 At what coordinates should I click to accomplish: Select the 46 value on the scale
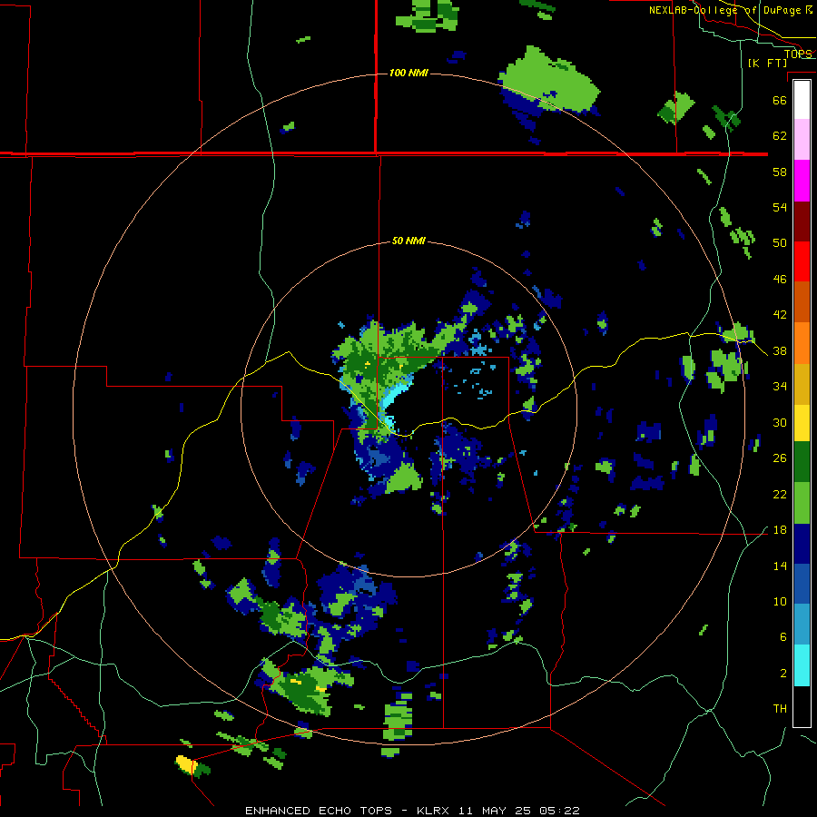point(780,280)
